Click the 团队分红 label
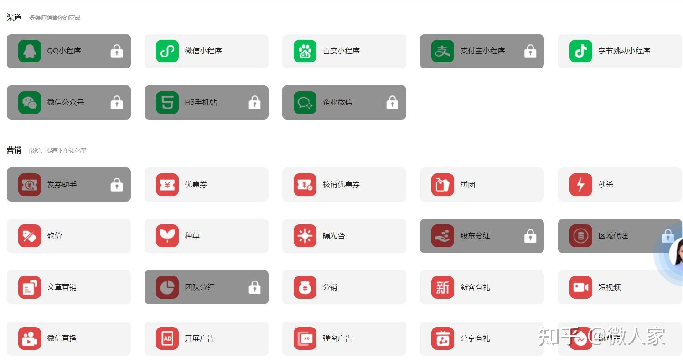The height and width of the screenshot is (364, 683). pyautogui.click(x=200, y=287)
